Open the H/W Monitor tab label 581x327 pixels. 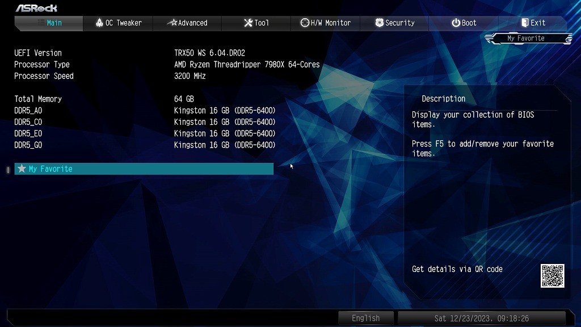pyautogui.click(x=330, y=23)
